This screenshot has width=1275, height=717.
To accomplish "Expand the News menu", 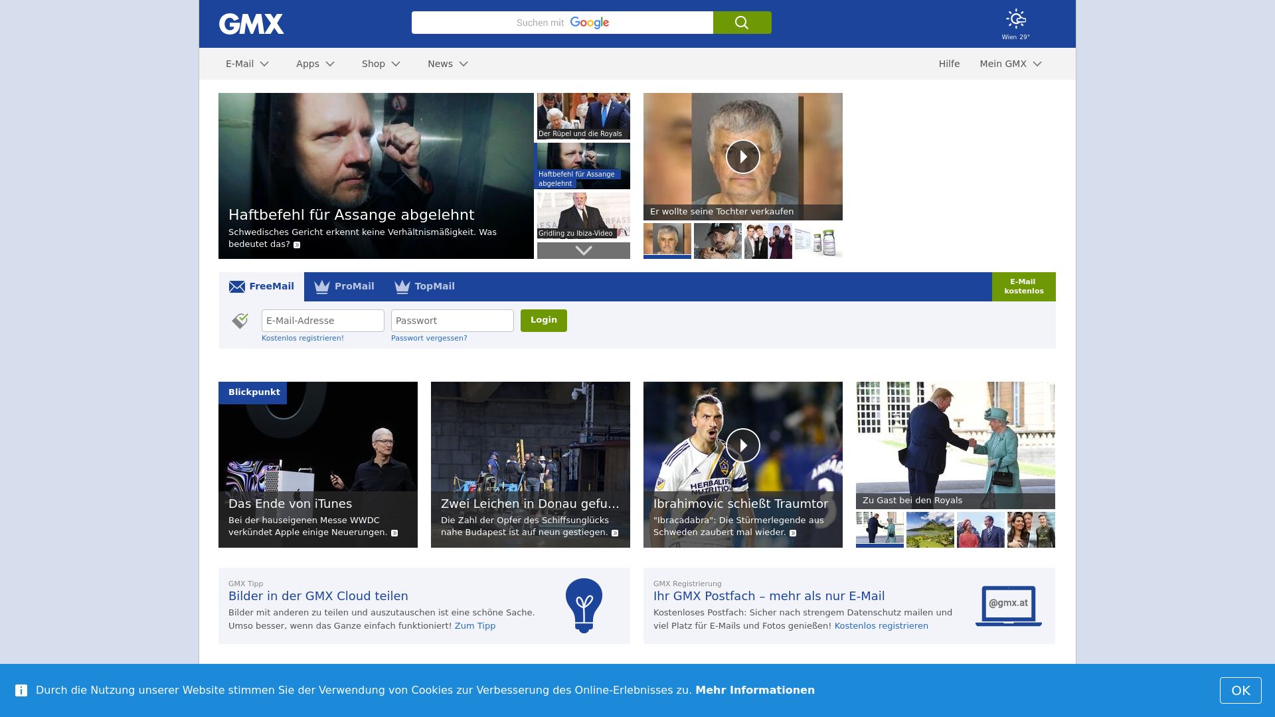I will [x=448, y=64].
